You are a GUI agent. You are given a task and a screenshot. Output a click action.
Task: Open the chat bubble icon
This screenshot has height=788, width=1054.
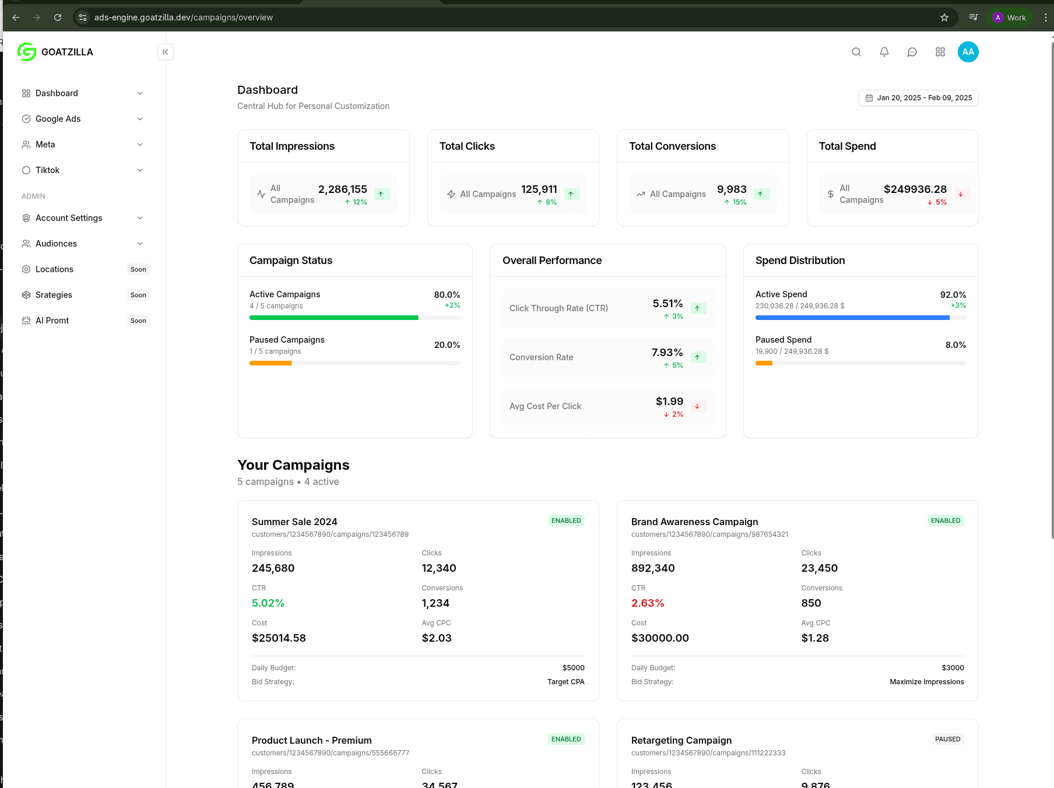[x=912, y=52]
